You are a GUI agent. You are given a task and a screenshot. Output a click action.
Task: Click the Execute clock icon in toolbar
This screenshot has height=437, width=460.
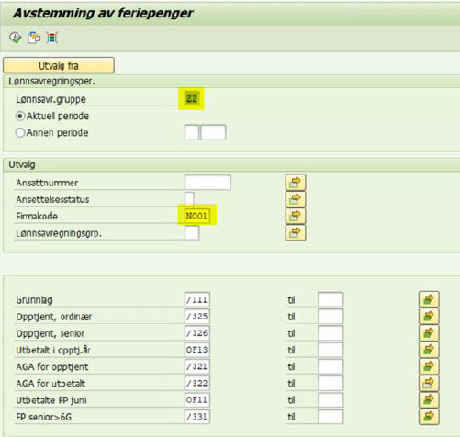tap(16, 38)
